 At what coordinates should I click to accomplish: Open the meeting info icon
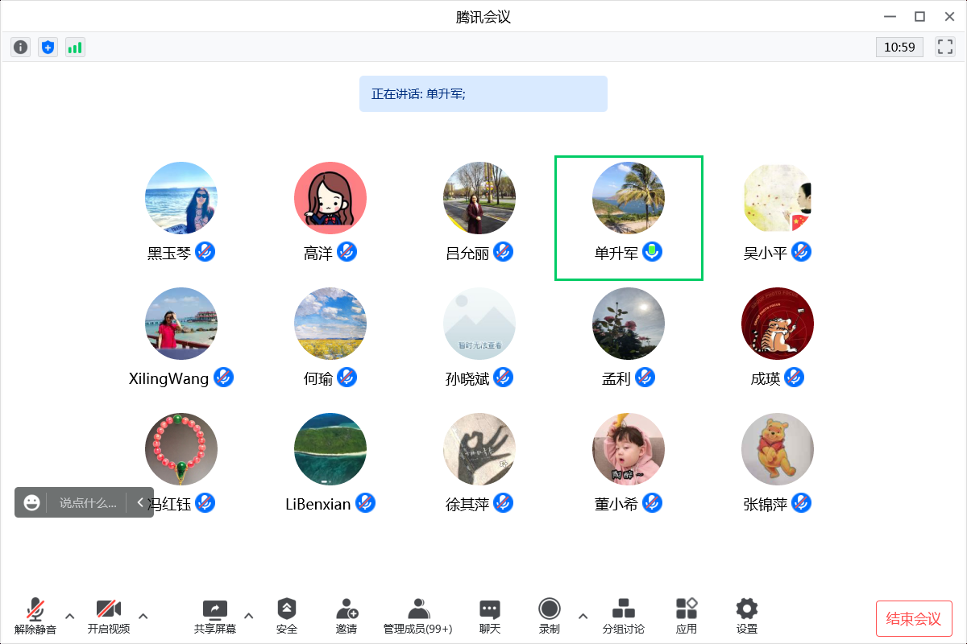coord(21,47)
